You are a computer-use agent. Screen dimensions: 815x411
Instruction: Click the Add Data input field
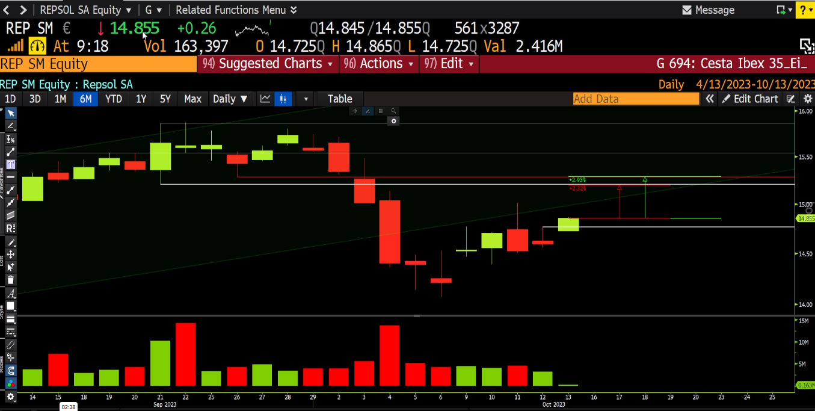tap(636, 99)
